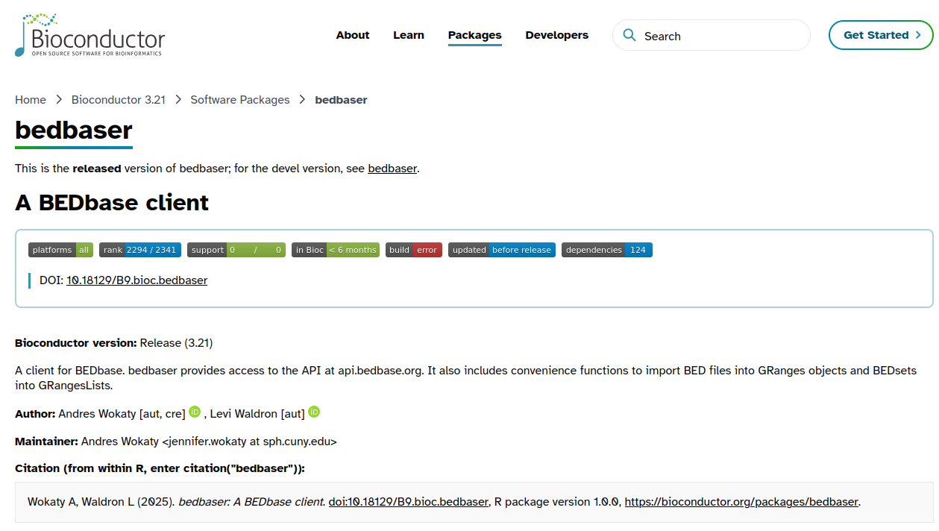Open Levi Waldron's ORCID icon

coord(314,412)
